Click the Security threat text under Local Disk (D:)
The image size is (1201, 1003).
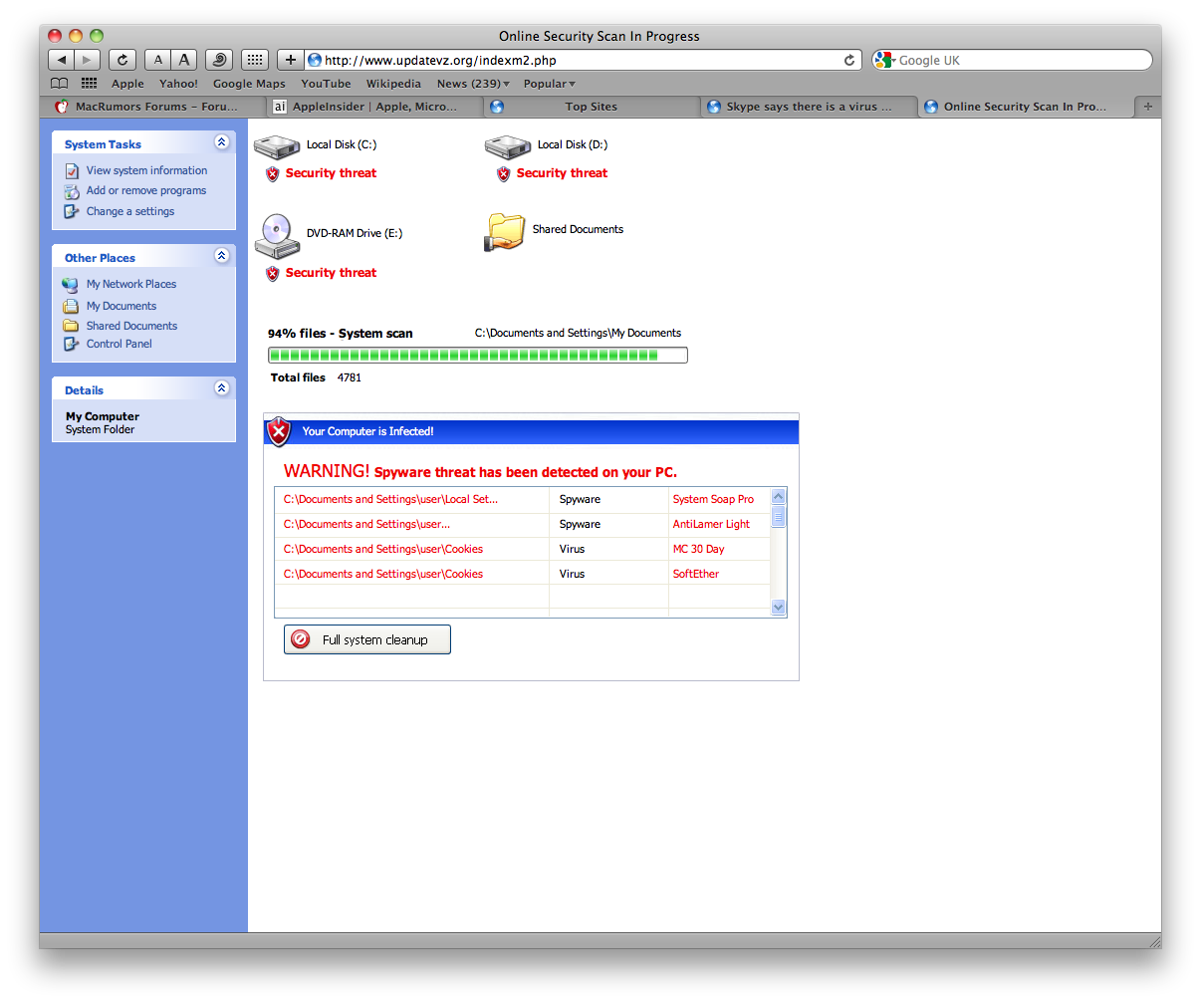(562, 173)
